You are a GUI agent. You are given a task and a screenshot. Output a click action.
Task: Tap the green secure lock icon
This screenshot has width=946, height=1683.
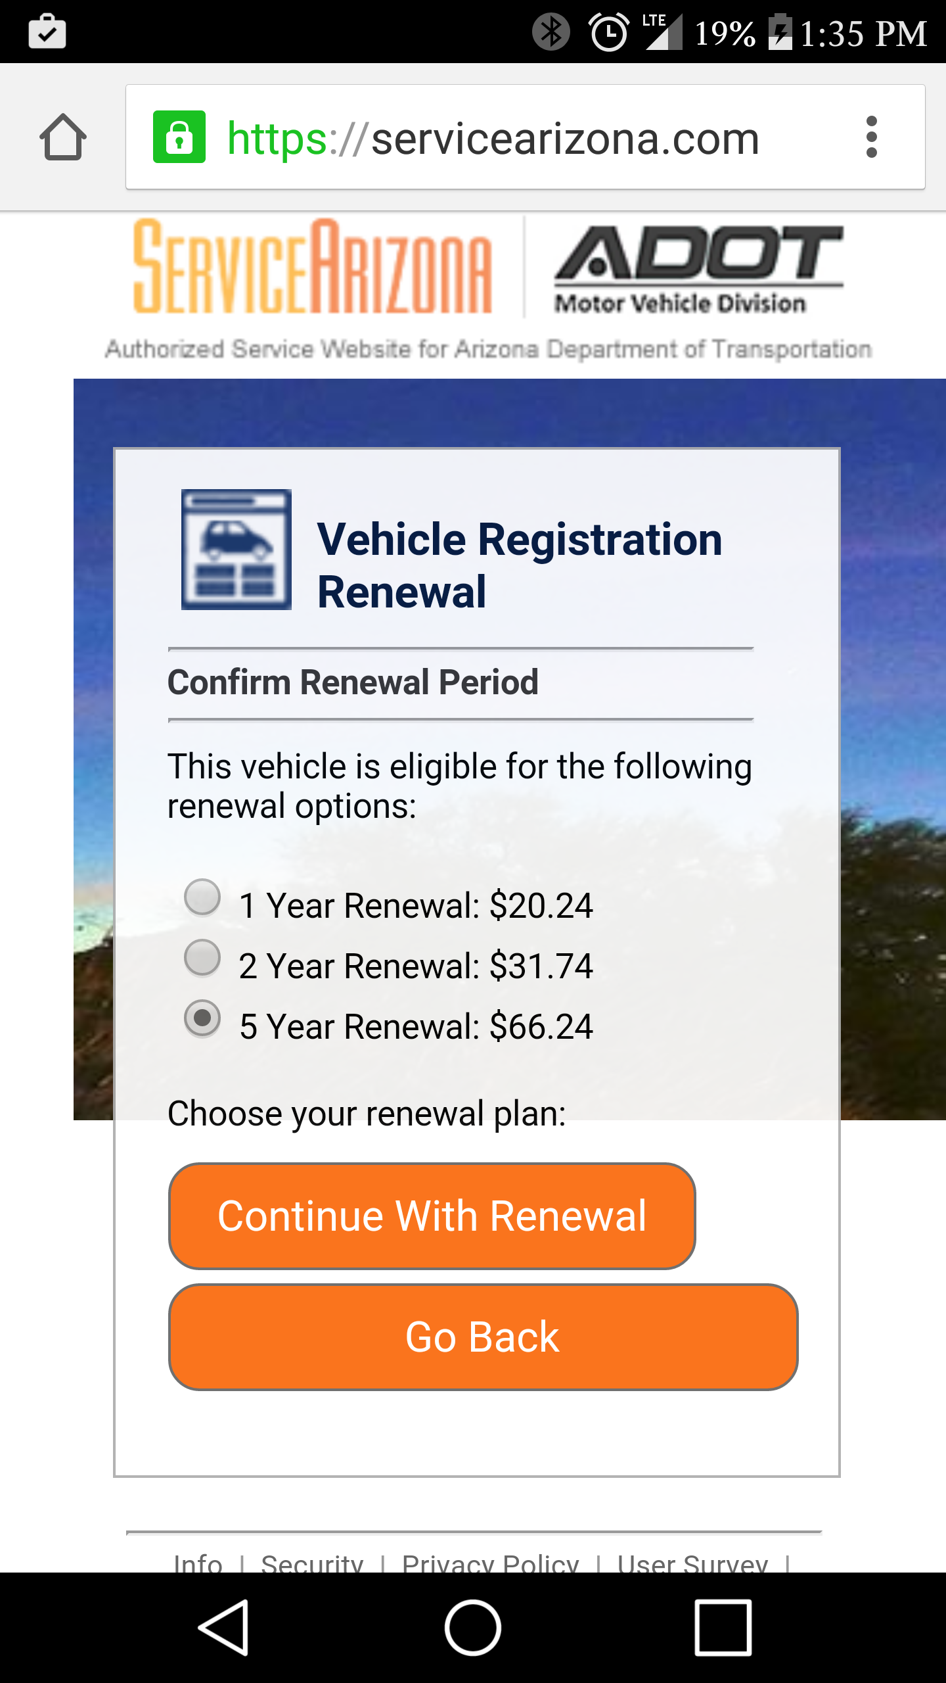click(179, 137)
